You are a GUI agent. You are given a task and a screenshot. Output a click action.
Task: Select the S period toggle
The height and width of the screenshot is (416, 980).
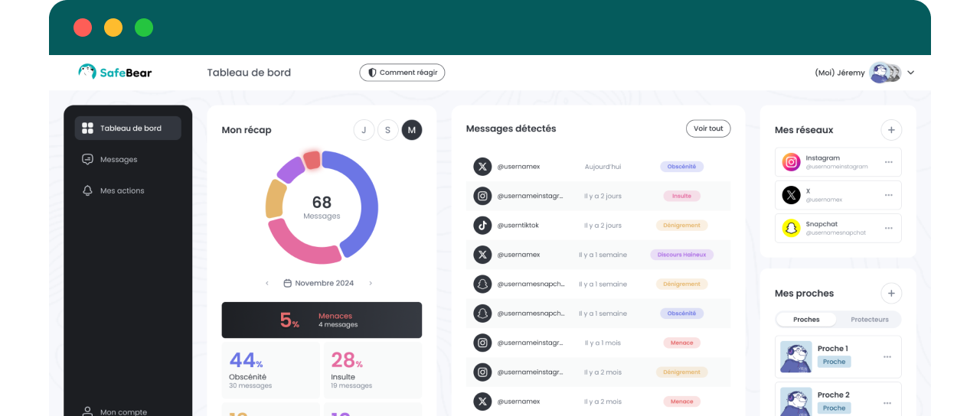(387, 130)
